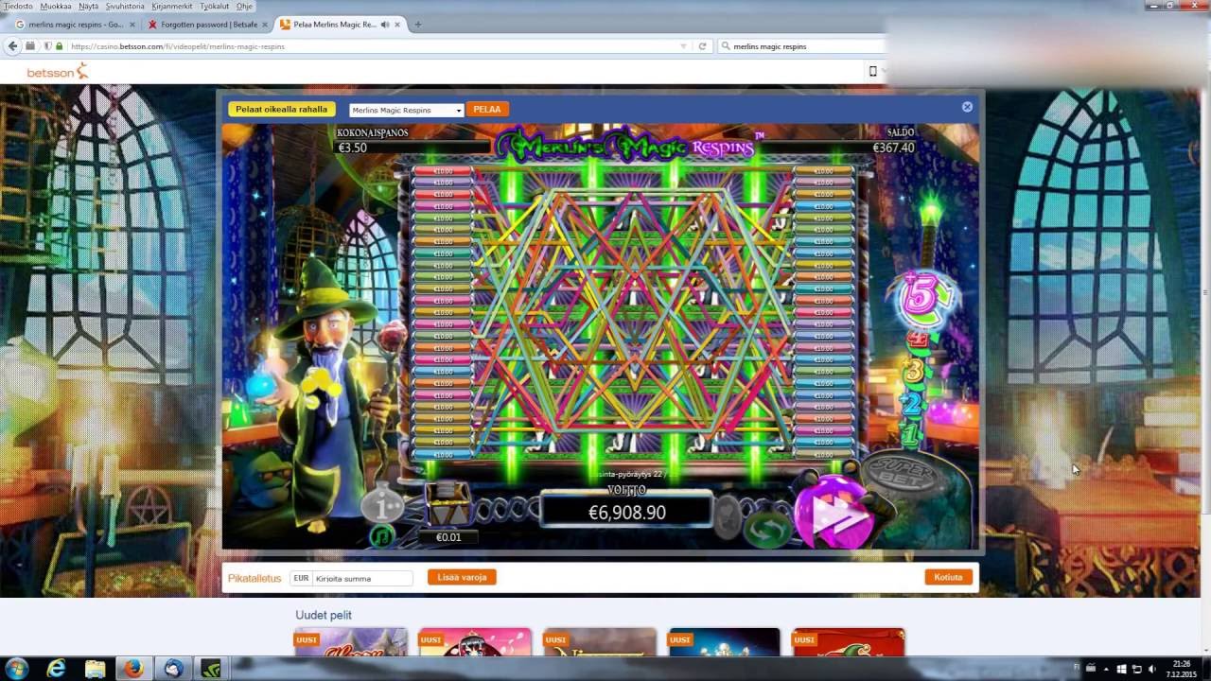Launch Internet Explorer from taskbar
Image resolution: width=1211 pixels, height=681 pixels.
[x=58, y=669]
